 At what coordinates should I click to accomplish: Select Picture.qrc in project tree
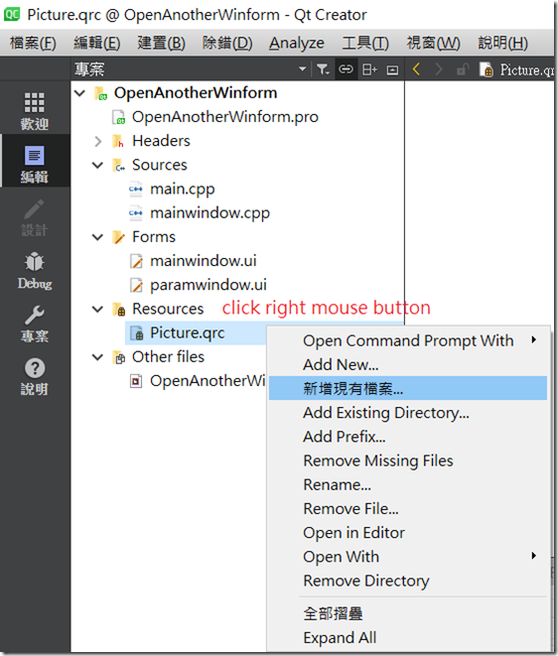[x=187, y=333]
